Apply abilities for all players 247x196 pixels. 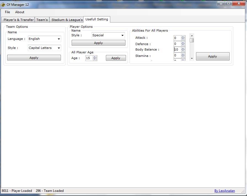click(x=213, y=56)
